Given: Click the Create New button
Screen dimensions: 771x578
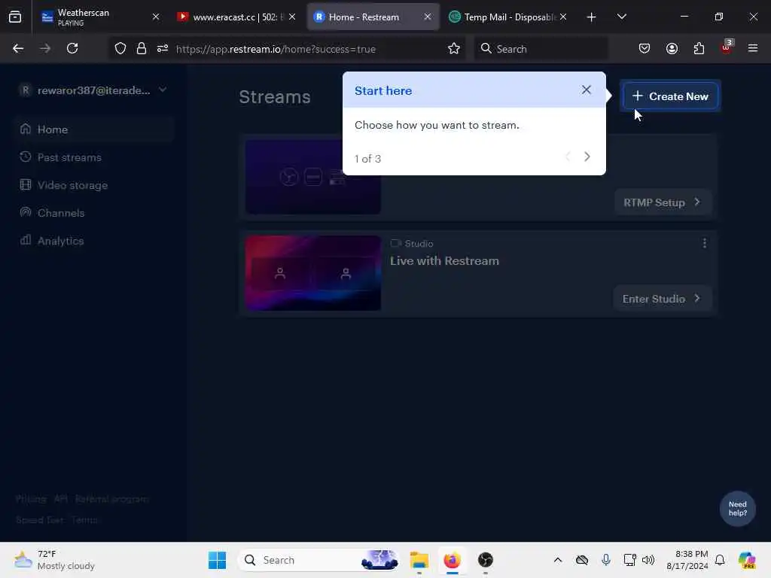Looking at the screenshot, I should pyautogui.click(x=671, y=96).
